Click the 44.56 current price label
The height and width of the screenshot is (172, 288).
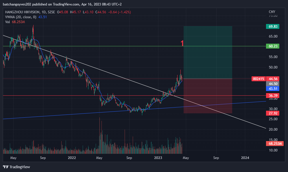(x=273, y=79)
